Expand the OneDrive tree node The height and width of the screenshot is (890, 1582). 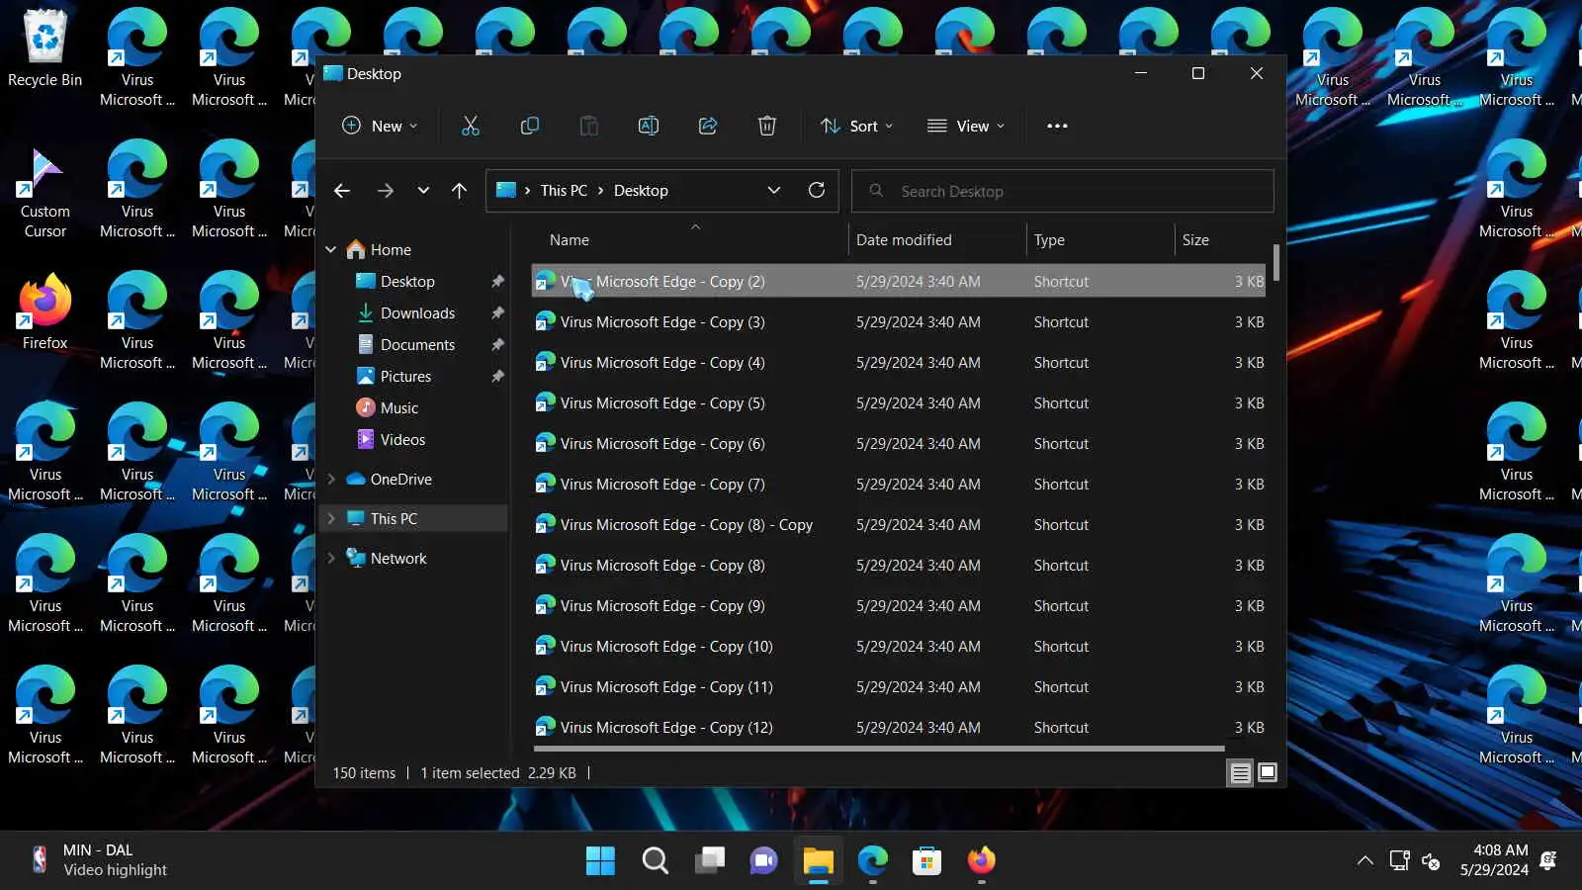point(331,480)
